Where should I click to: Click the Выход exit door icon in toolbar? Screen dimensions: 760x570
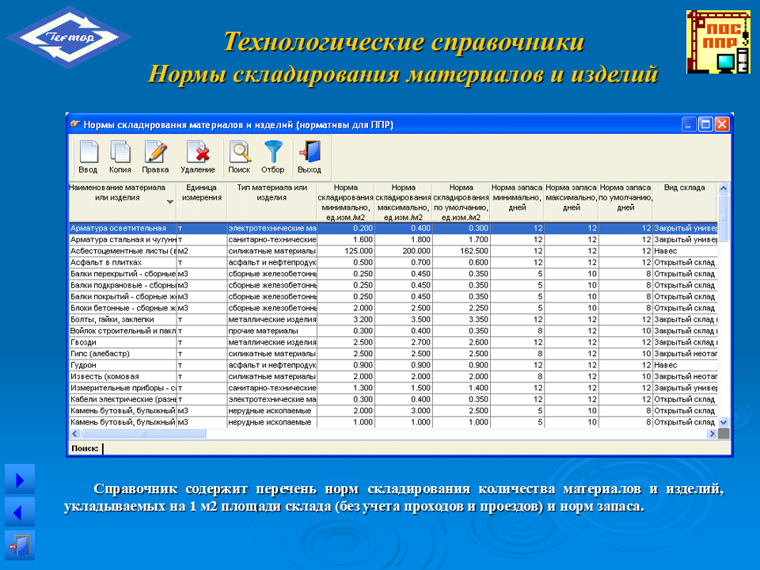coord(310,157)
